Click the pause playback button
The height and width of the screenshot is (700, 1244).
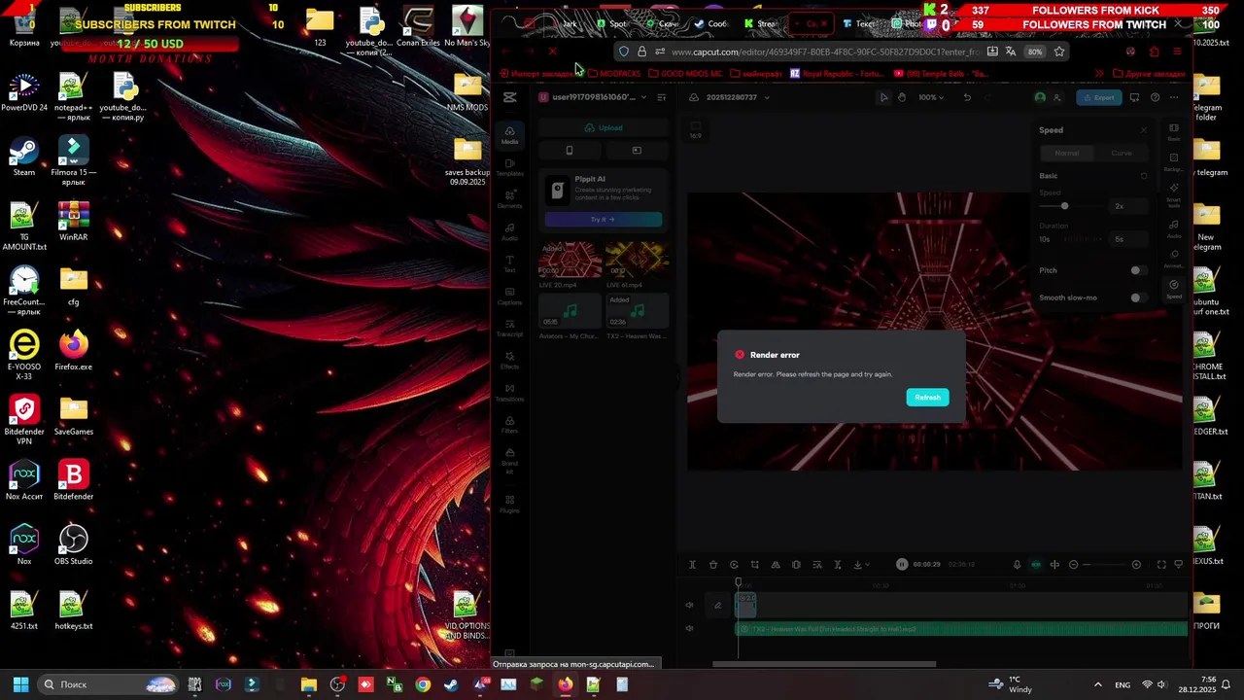[x=902, y=565]
